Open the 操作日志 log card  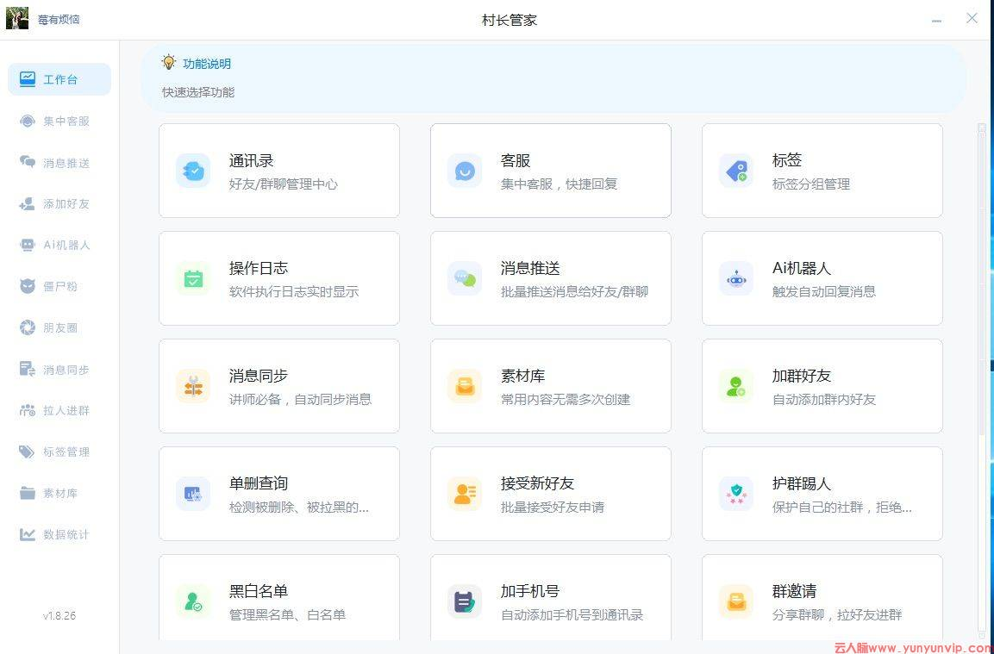click(278, 277)
